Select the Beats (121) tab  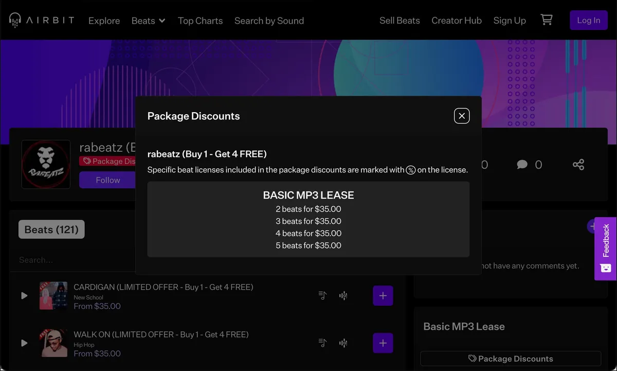point(51,229)
